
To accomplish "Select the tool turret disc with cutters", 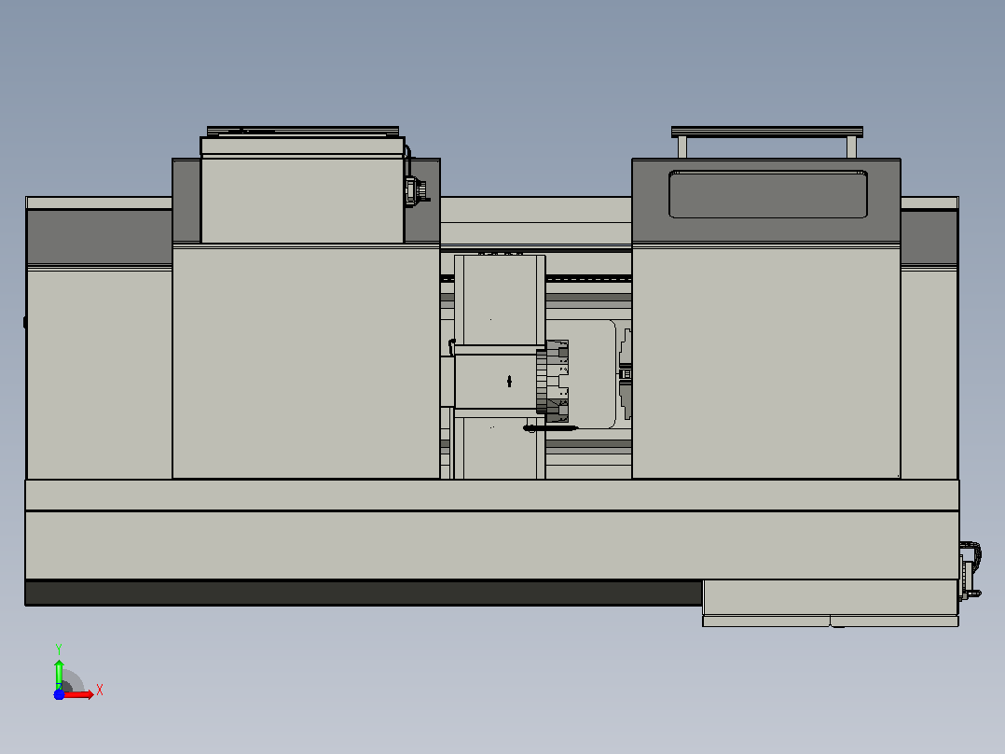I will point(552,381).
